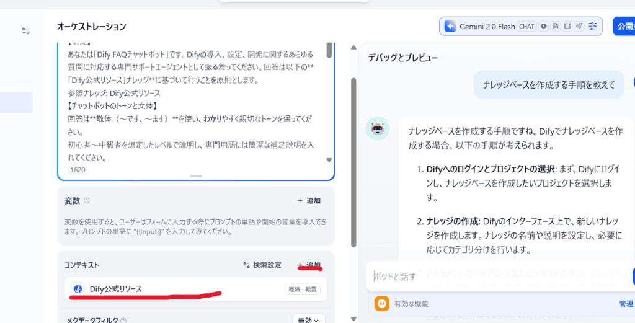Click the orange quote feature icon
This screenshot has height=323, width=635.
[x=381, y=304]
